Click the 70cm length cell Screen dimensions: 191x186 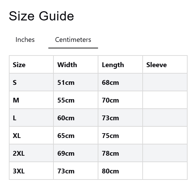(120, 100)
